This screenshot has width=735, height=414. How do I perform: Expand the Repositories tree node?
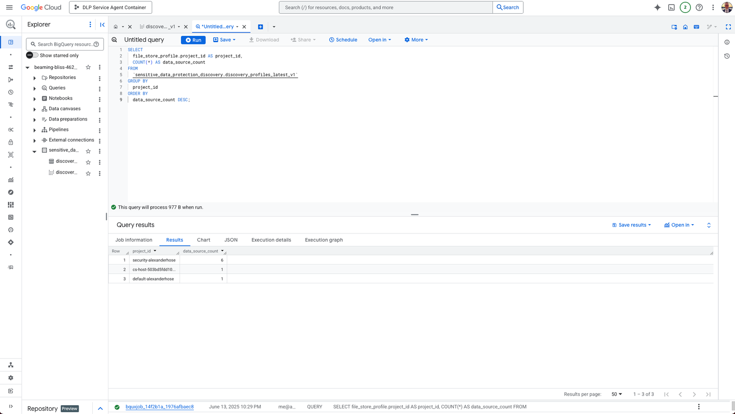34,77
